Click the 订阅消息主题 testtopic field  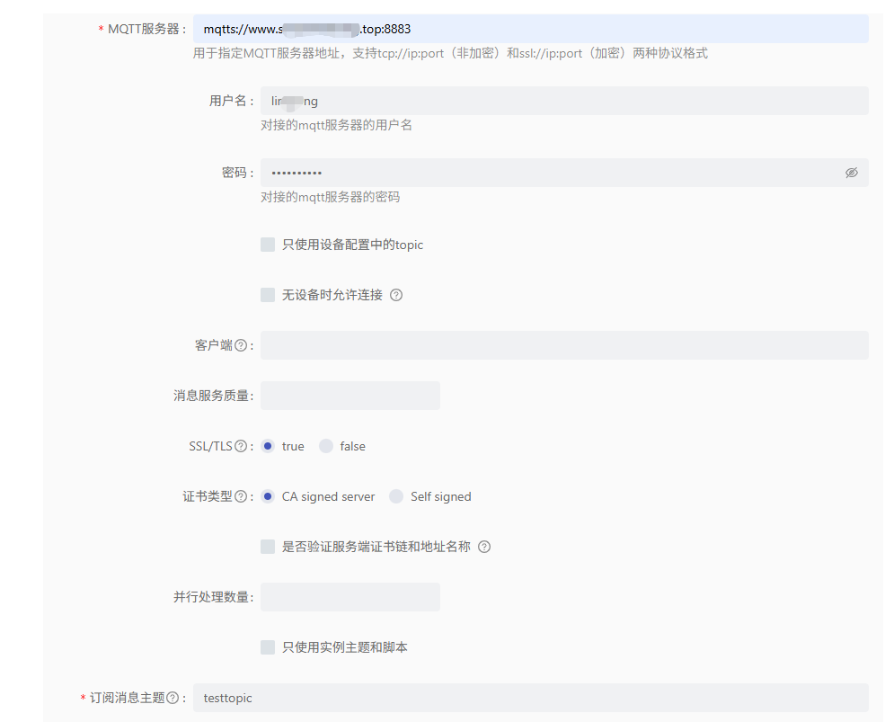[530, 698]
